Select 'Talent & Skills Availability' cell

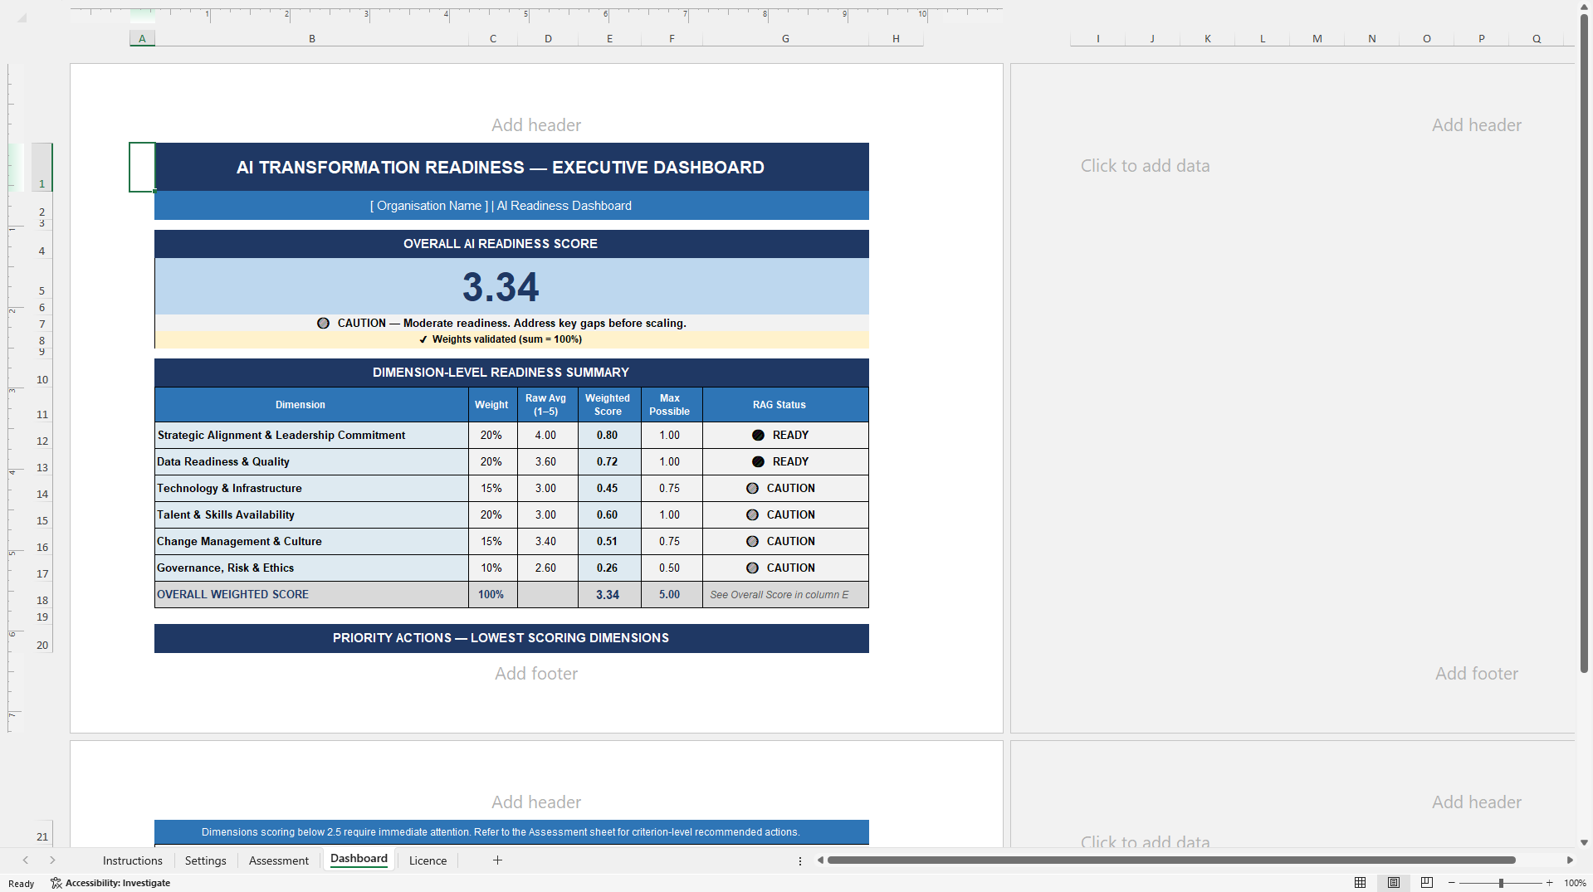pos(311,514)
